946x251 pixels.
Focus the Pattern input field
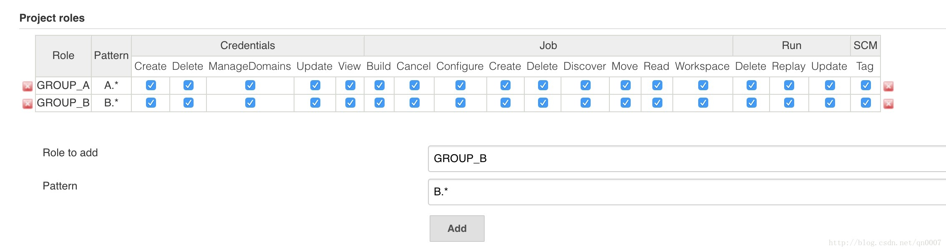coord(687,192)
